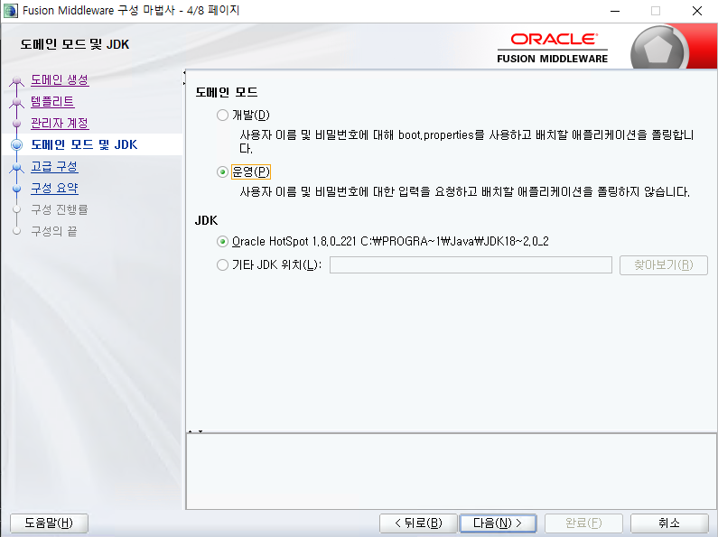The width and height of the screenshot is (718, 537).
Task: Click the 도메인 모드 section heading
Action: click(226, 92)
